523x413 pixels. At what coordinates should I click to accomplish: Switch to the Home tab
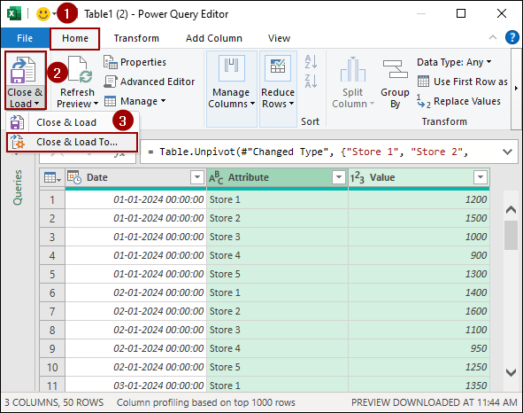tap(75, 38)
